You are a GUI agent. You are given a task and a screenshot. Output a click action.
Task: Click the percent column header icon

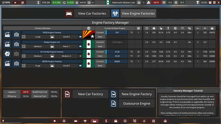[189, 28]
